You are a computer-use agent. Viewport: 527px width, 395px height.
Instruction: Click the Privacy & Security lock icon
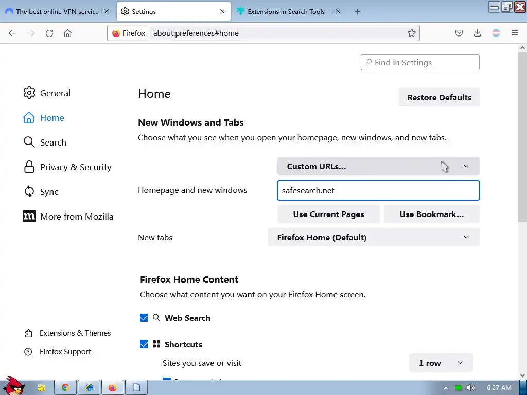(x=29, y=167)
